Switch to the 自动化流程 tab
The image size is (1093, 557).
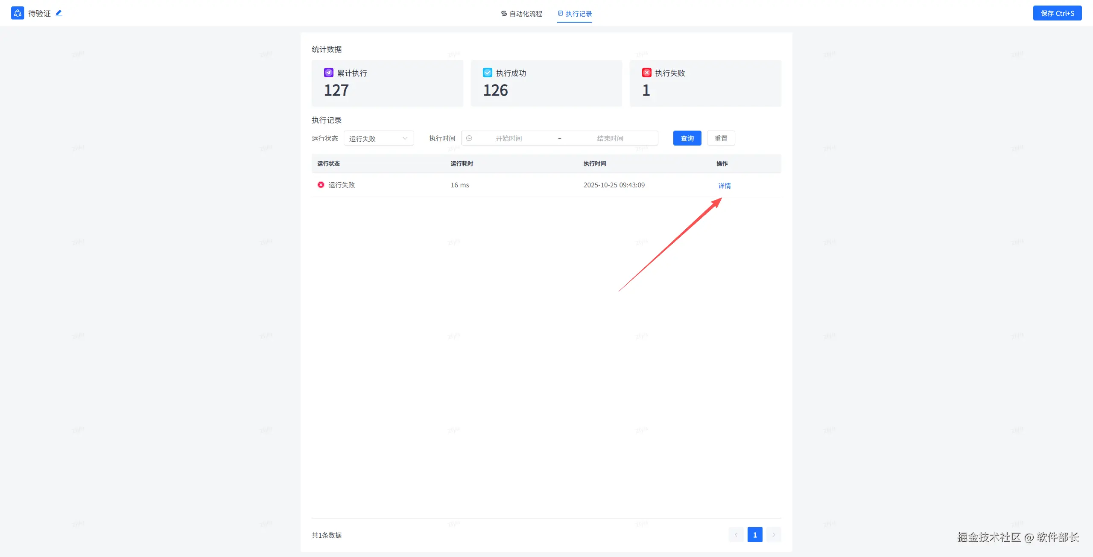(x=521, y=14)
